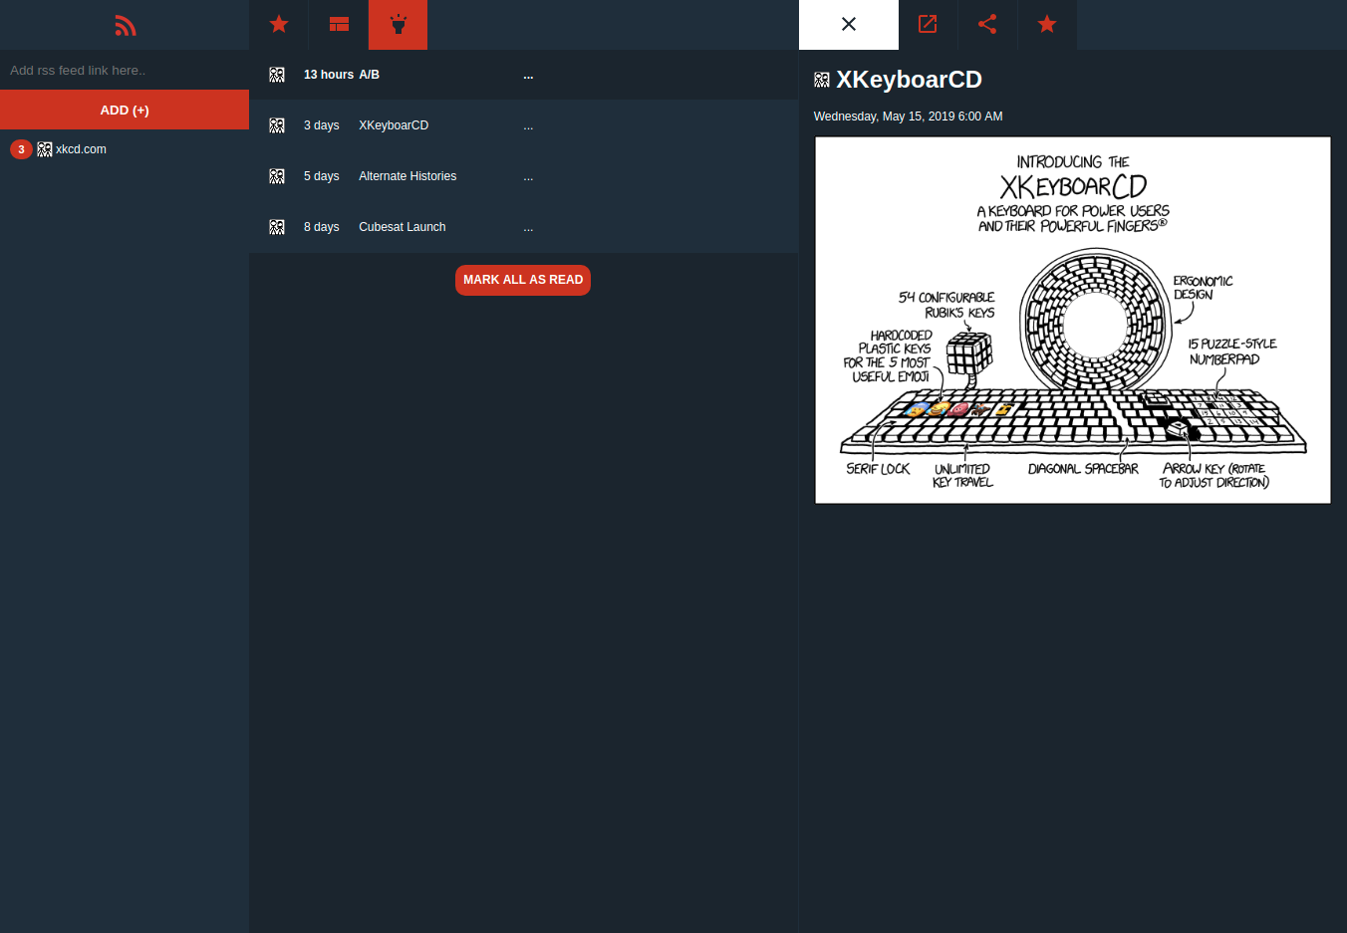
Task: Expand options for Alternate Histories row
Action: pos(528,176)
